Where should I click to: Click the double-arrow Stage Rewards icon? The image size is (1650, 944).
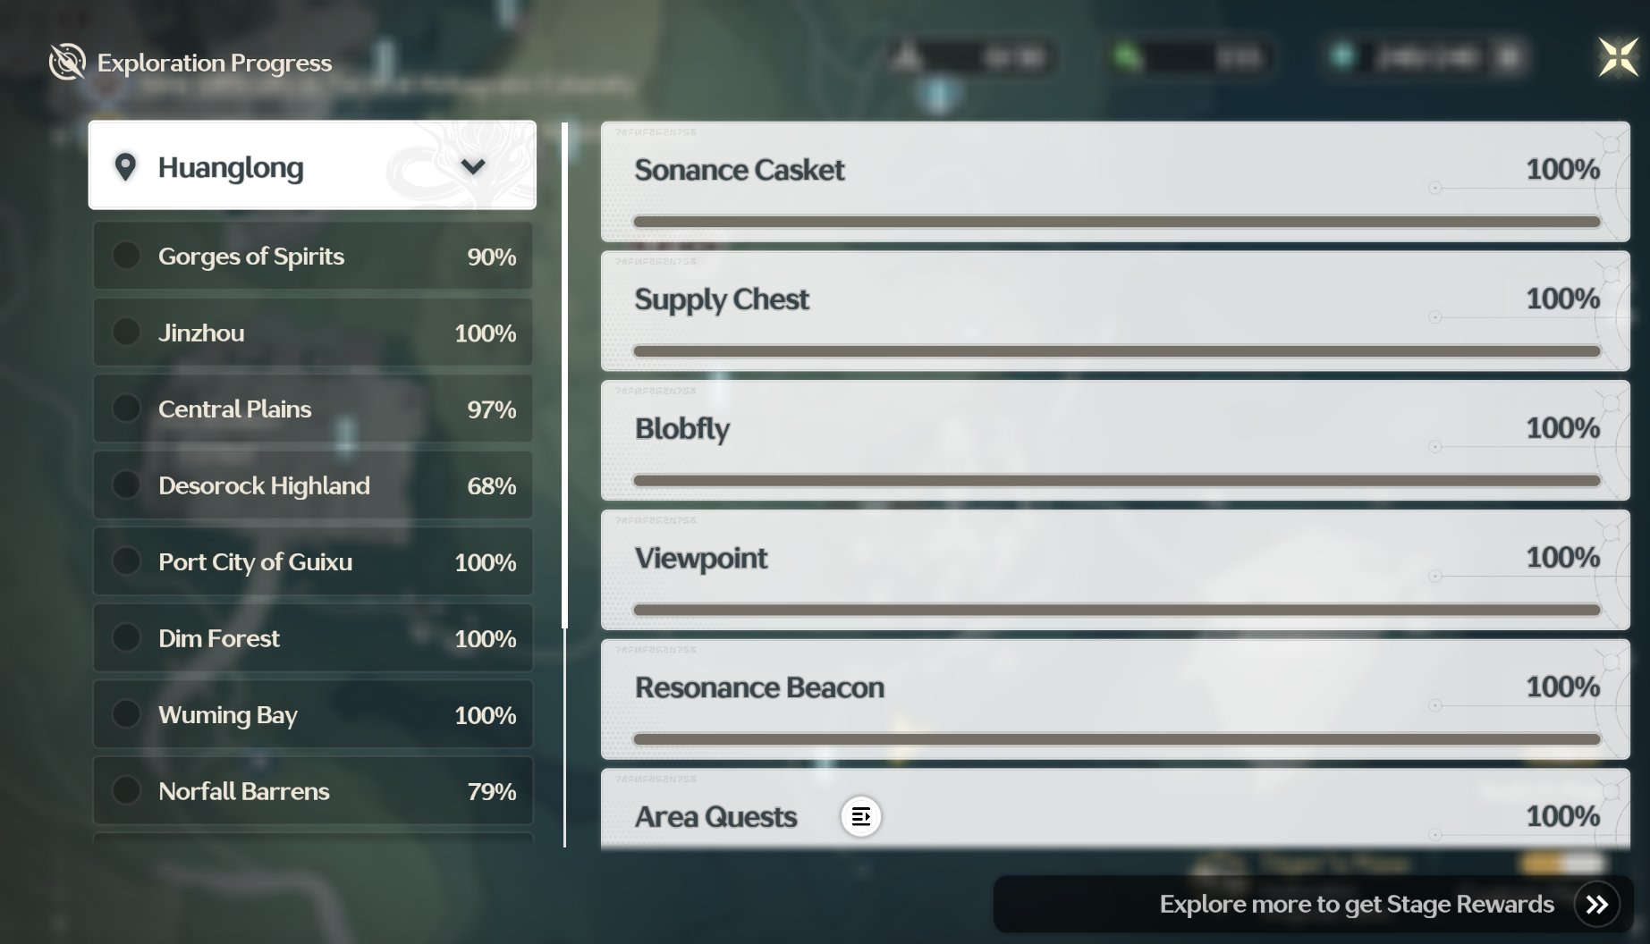[1597, 905]
